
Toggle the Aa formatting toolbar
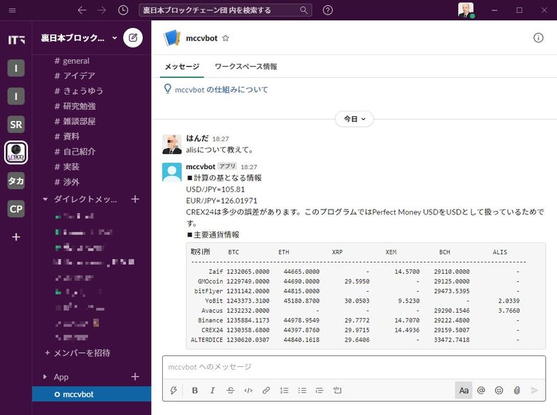pos(463,391)
